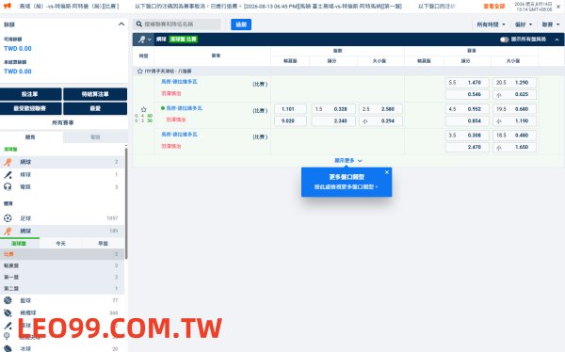Select the tennis racket icon with count 2
The image size is (565, 352).
coord(8,162)
